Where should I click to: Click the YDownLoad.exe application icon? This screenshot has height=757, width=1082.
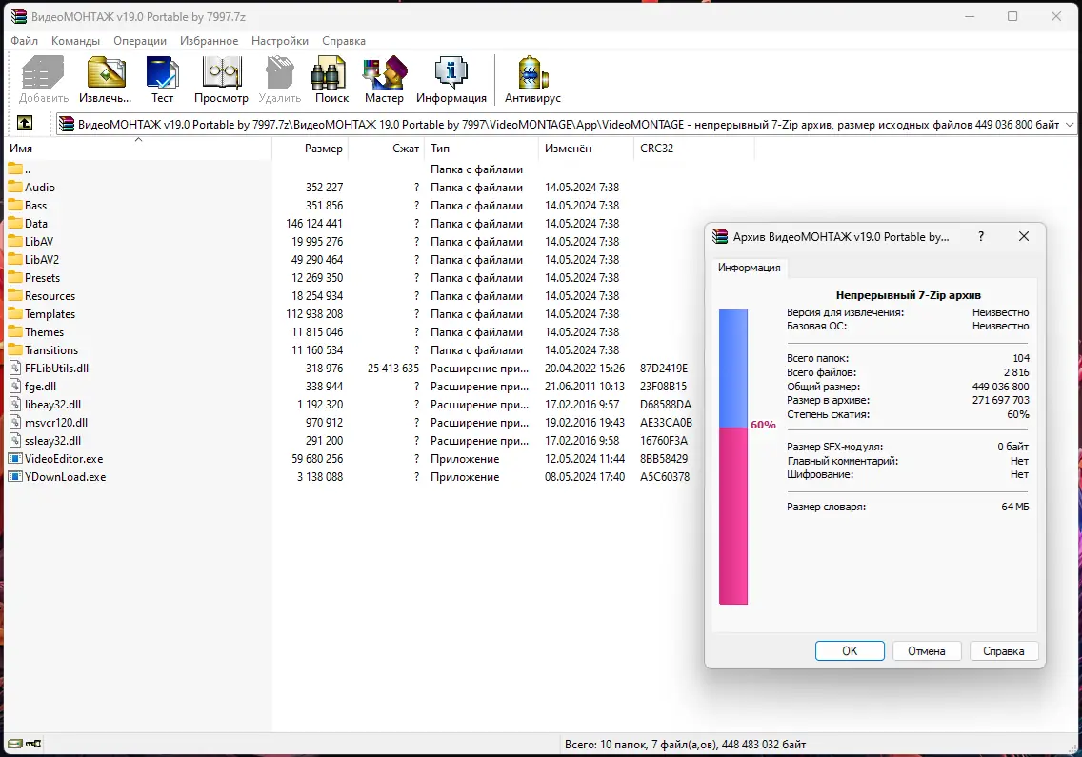[15, 476]
